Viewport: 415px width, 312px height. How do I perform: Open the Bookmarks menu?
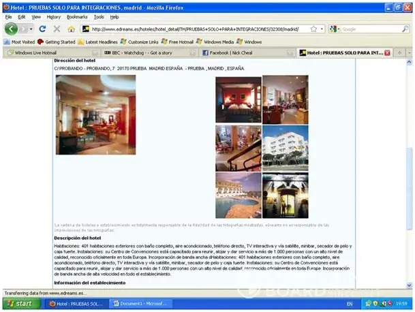[x=77, y=17]
